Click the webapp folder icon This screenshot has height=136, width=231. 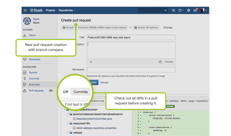tap(71, 133)
